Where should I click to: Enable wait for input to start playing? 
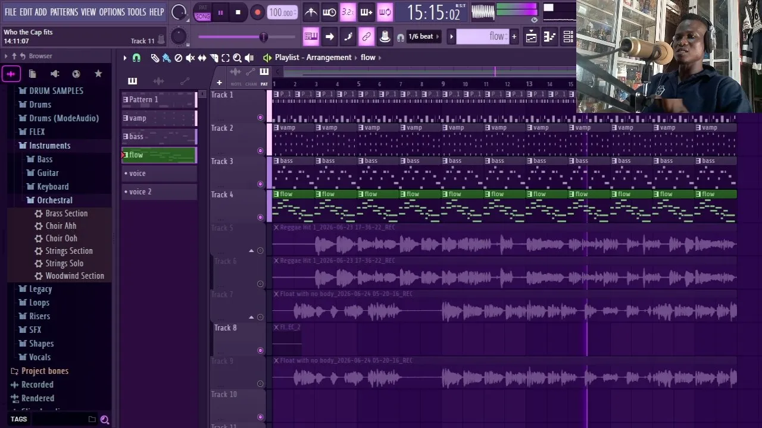329,12
